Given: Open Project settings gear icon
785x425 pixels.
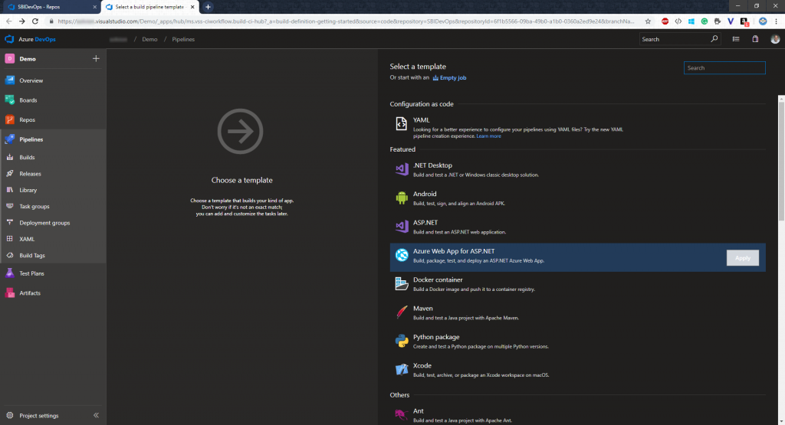Looking at the screenshot, I should point(9,415).
